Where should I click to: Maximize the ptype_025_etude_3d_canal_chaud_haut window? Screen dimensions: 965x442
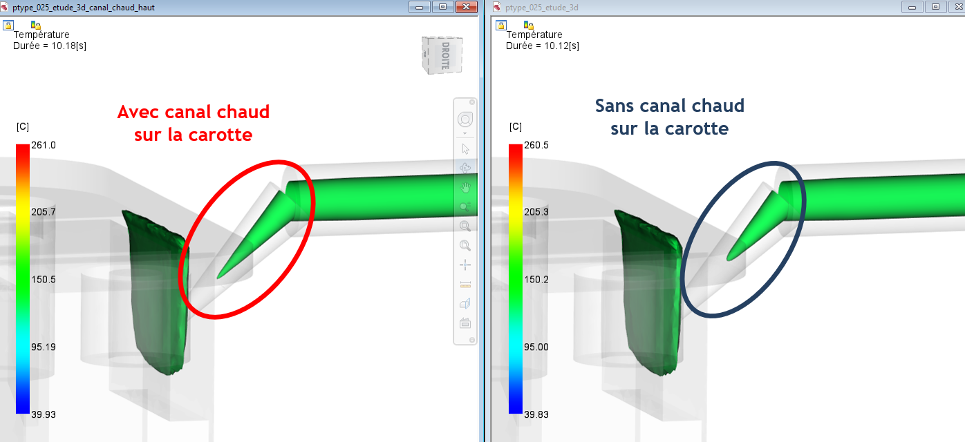(442, 7)
